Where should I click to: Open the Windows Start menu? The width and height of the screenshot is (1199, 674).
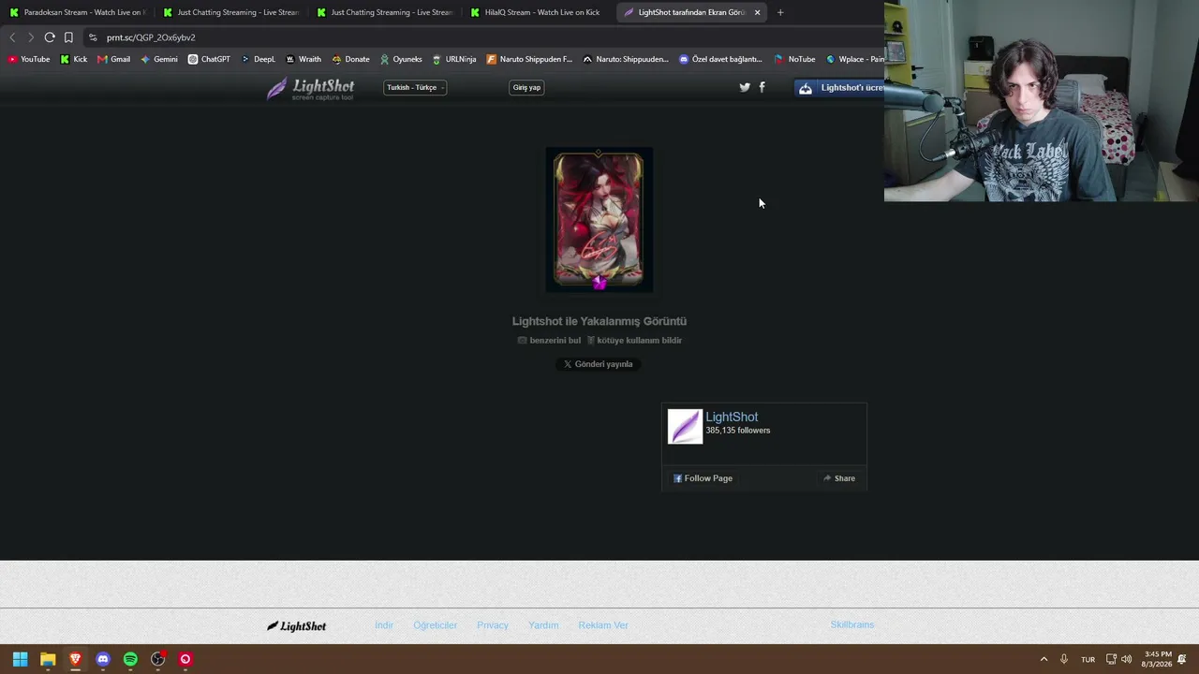coord(20,659)
